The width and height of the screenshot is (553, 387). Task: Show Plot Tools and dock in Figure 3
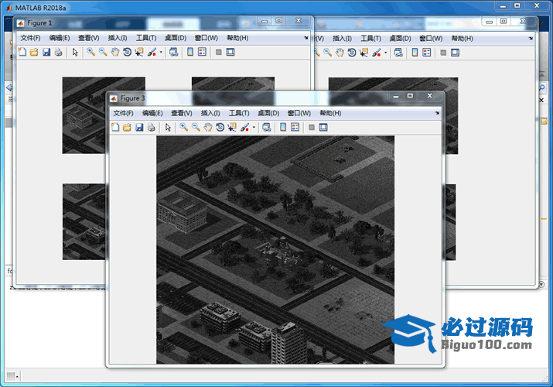tap(323, 128)
